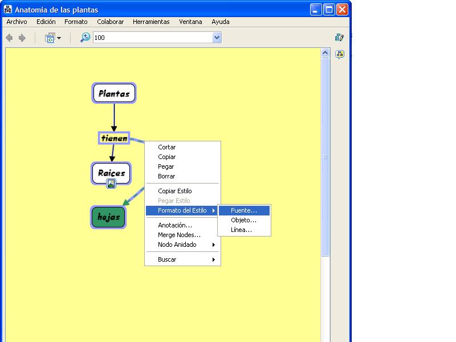The height and width of the screenshot is (342, 456).
Task: Click the styles editor icon at top right
Action: 340,38
